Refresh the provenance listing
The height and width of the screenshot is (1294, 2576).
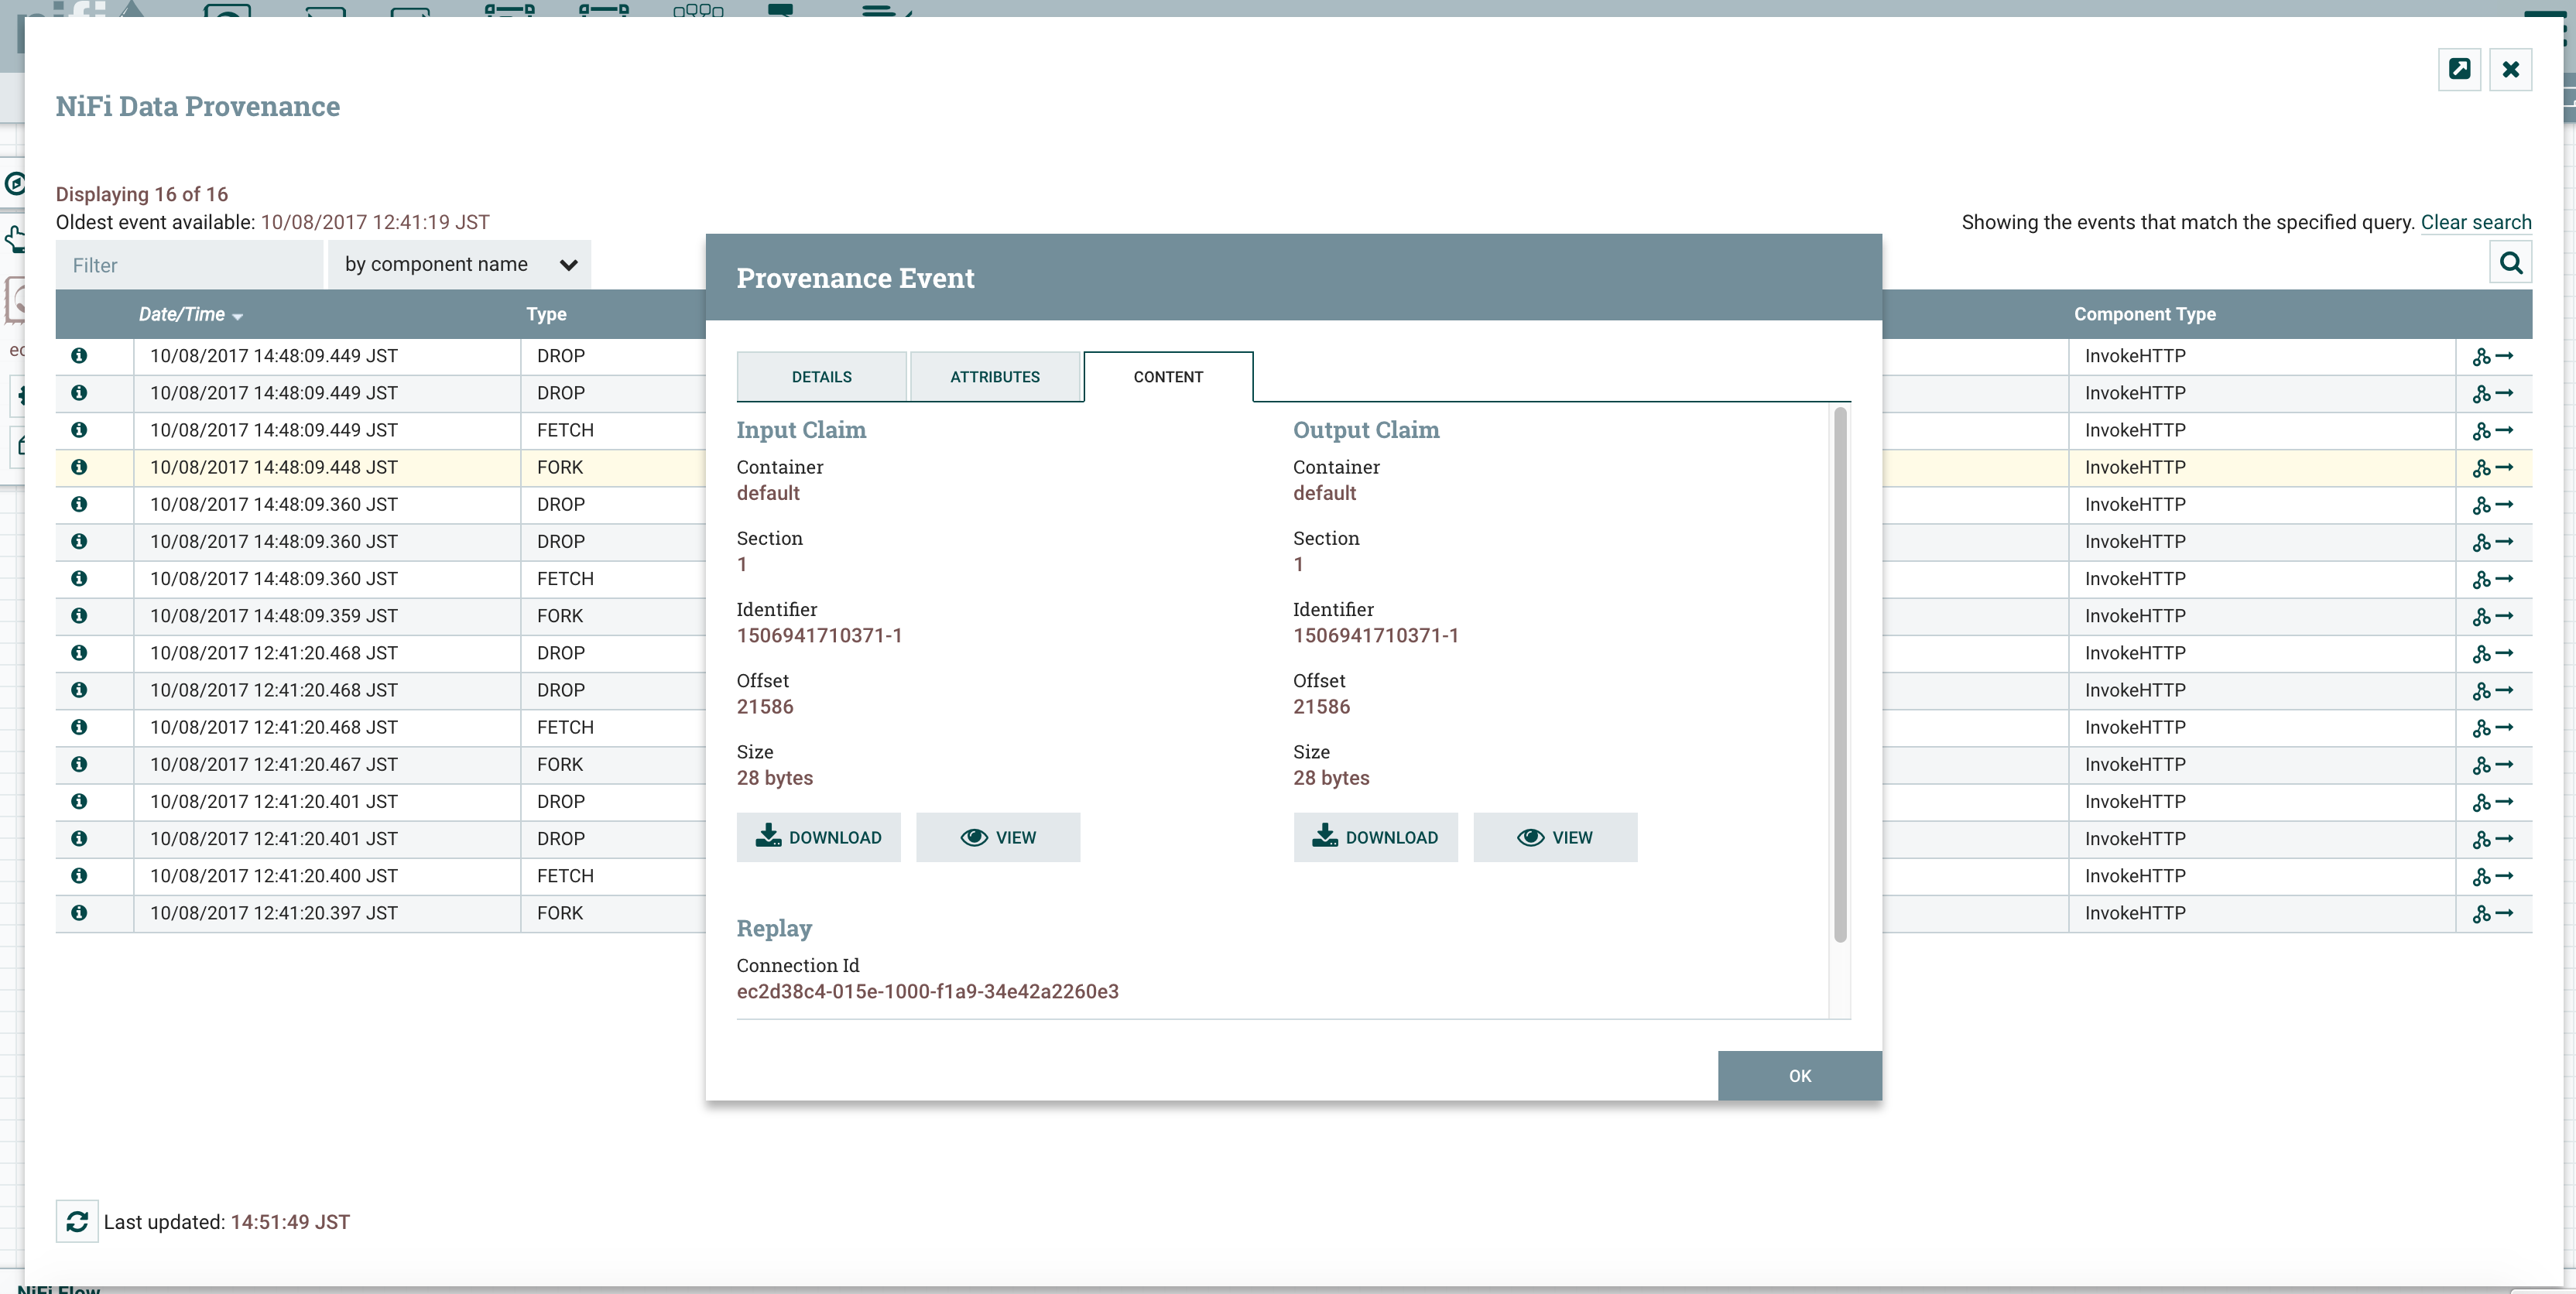(77, 1221)
